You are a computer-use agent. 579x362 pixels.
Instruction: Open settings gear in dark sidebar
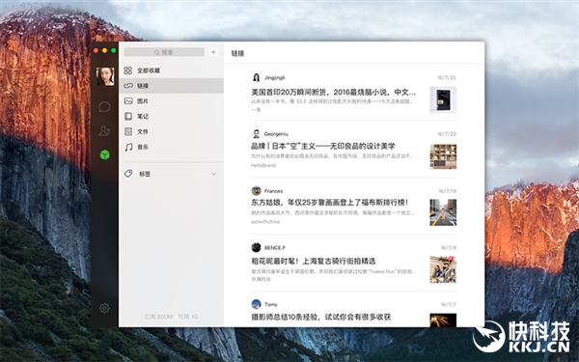(104, 308)
